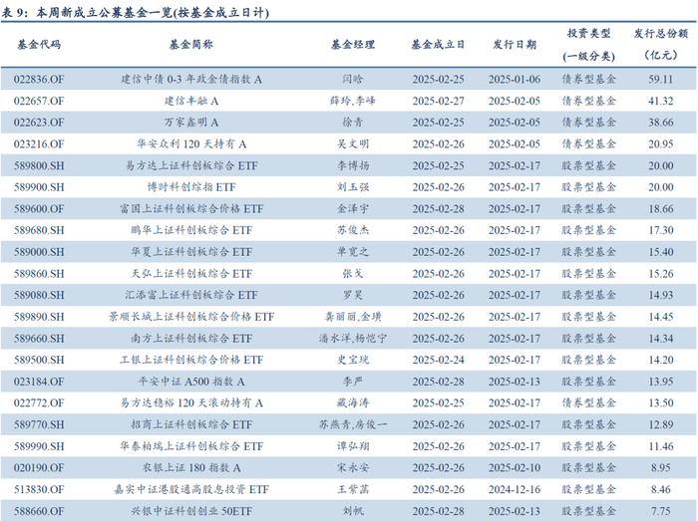Click share amount 7.75
This screenshot has width=698, height=521.
click(660, 511)
